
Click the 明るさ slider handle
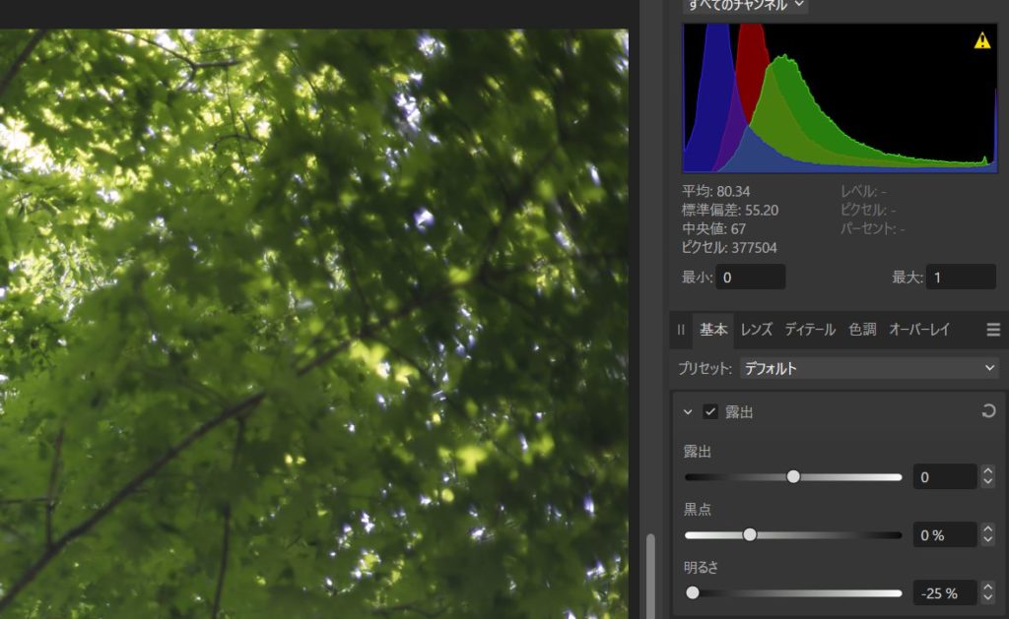693,592
